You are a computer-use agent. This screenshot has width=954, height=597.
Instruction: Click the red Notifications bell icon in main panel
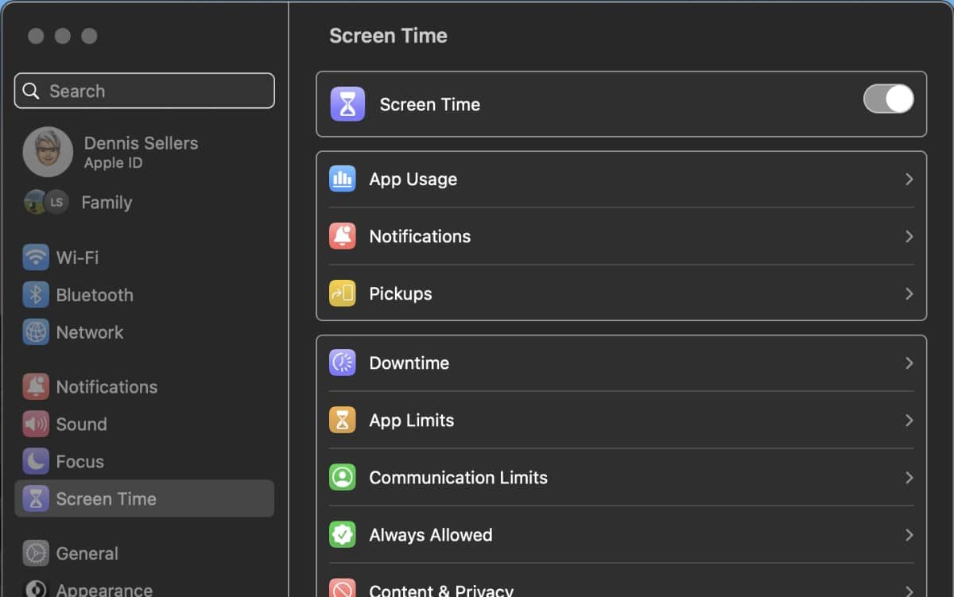343,237
